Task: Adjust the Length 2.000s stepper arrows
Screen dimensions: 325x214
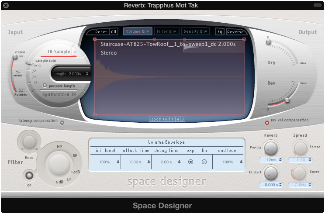Action: 87,73
